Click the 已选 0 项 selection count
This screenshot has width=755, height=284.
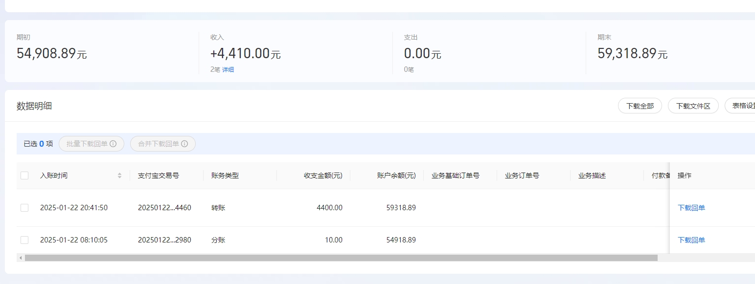tap(38, 144)
